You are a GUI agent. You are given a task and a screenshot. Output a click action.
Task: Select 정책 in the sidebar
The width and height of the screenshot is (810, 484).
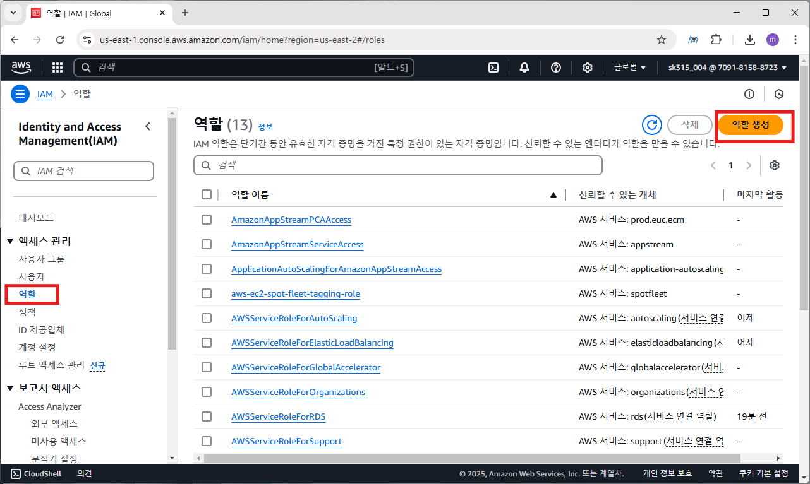pyautogui.click(x=27, y=312)
